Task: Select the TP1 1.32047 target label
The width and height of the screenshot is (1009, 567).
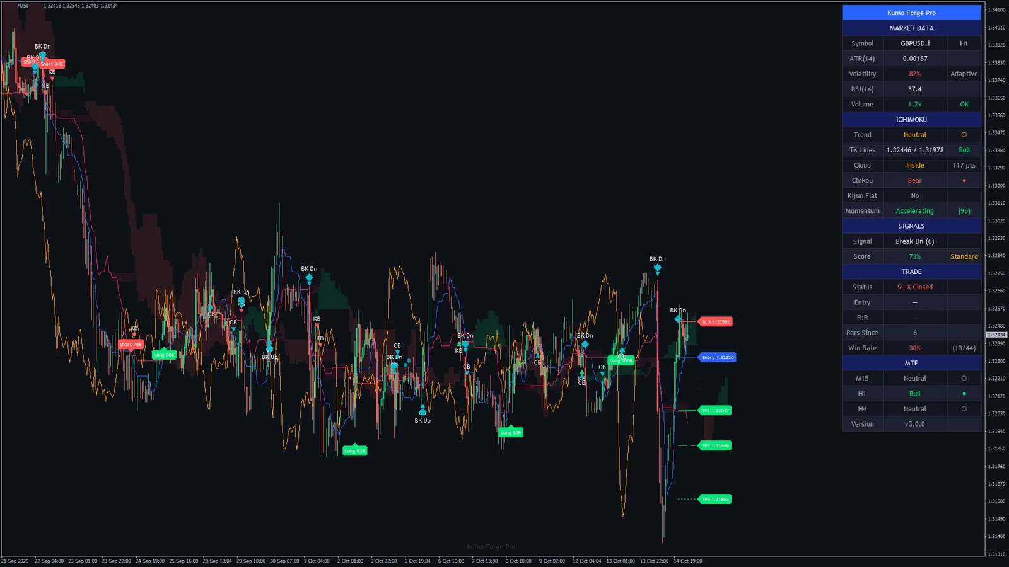Action: coord(715,410)
